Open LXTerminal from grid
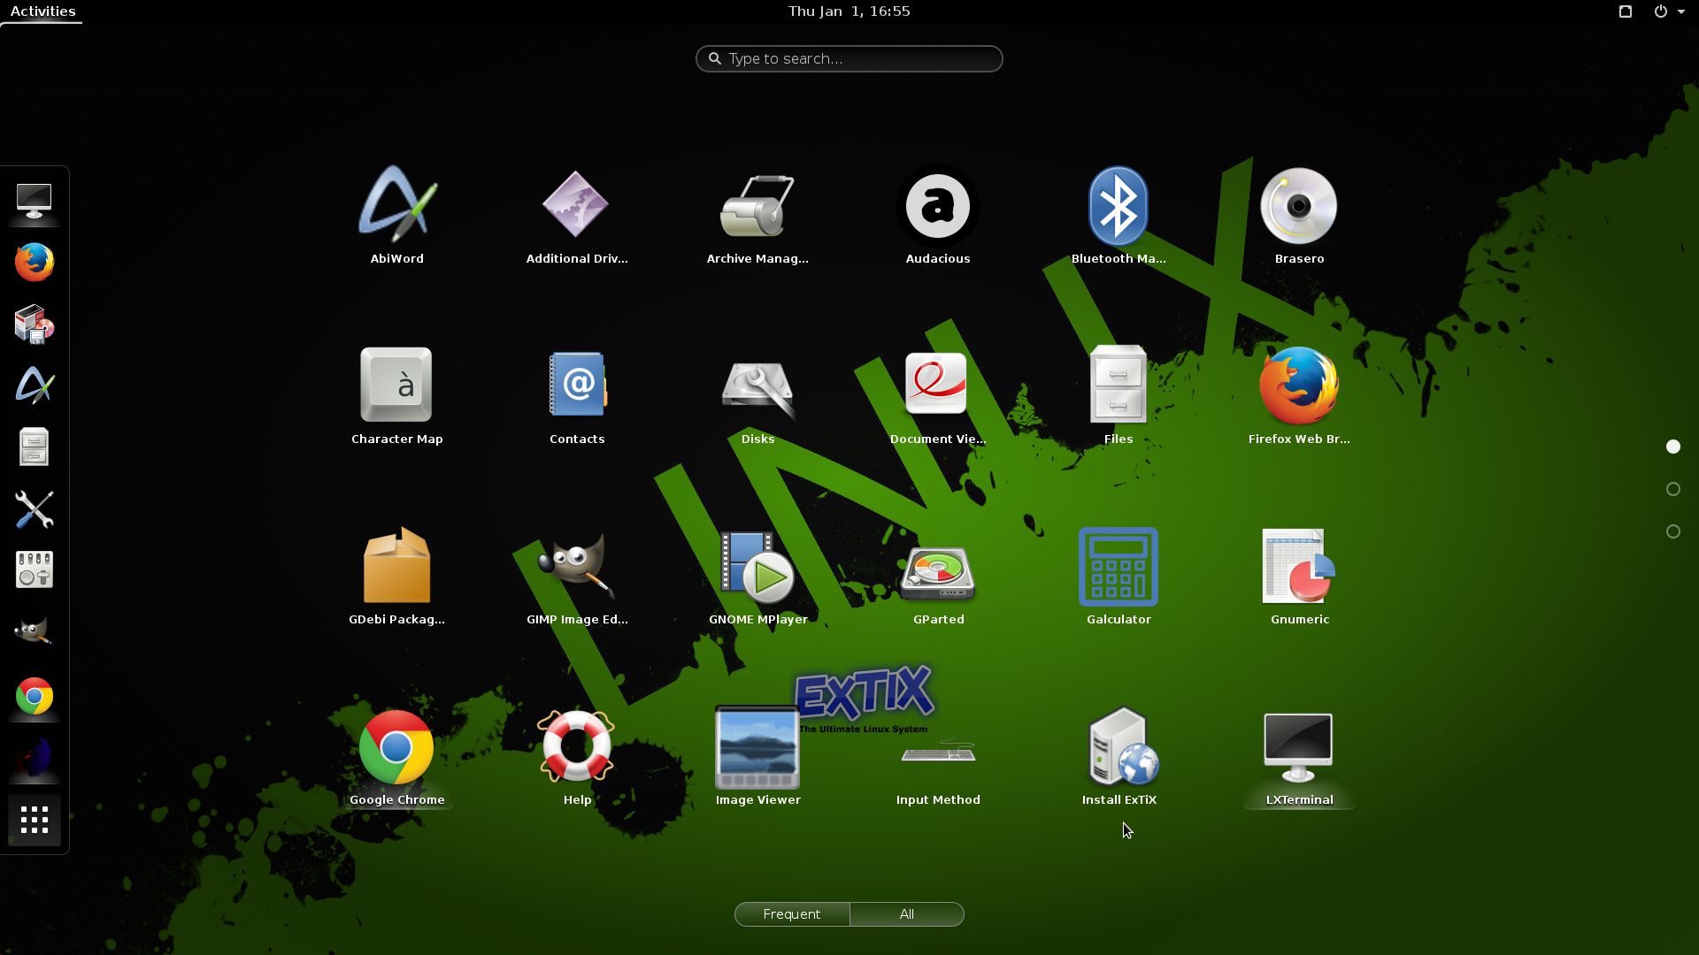This screenshot has height=955, width=1699. coord(1299,758)
